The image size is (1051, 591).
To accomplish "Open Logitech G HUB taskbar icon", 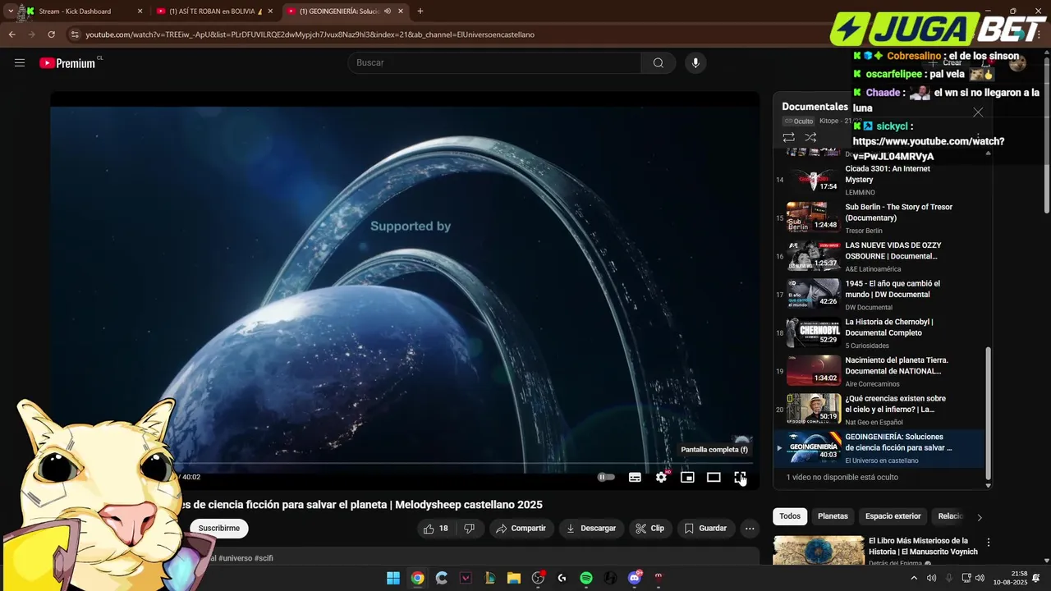I will pyautogui.click(x=562, y=578).
